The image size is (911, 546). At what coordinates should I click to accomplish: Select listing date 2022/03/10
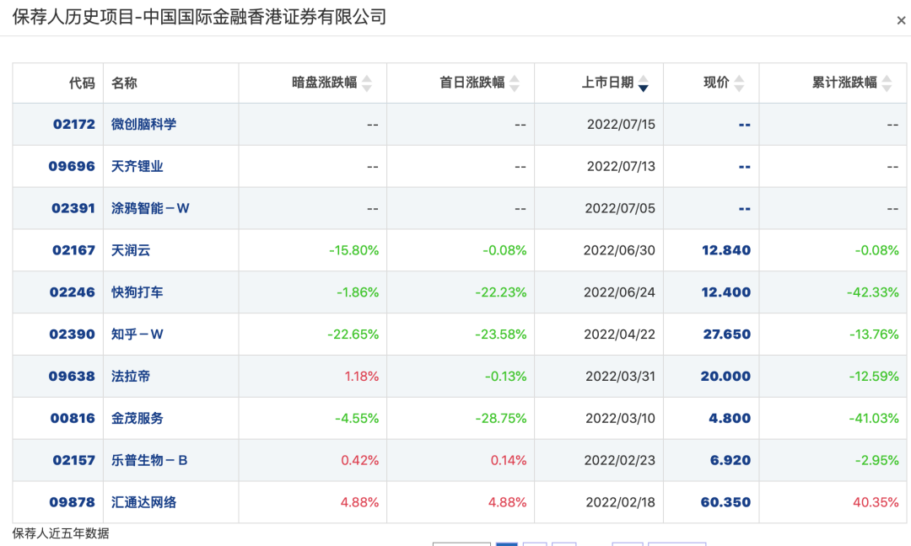pos(621,419)
